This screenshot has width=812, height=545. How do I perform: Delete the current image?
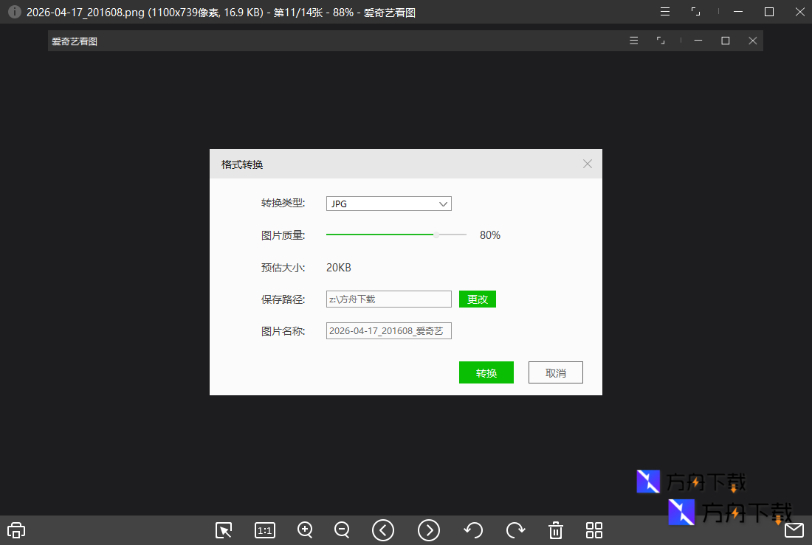pyautogui.click(x=555, y=530)
